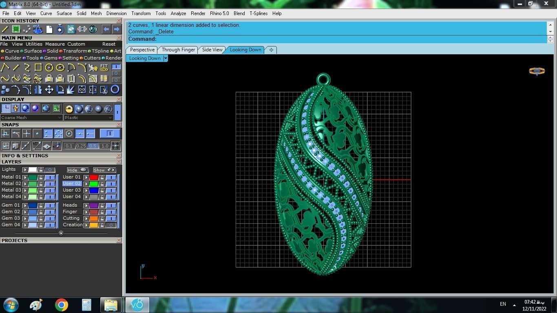This screenshot has height=313, width=557.
Task: Activate the Move arrows tool
Action: click(49, 89)
